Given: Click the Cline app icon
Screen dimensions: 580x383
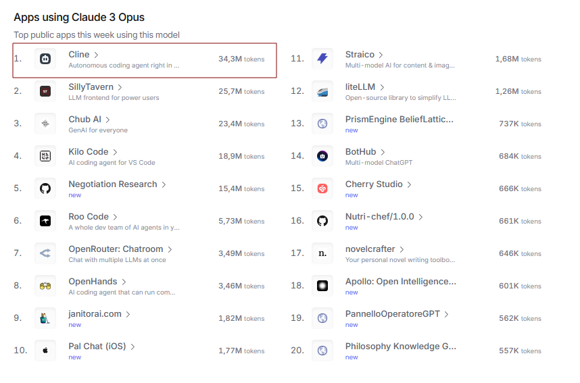Looking at the screenshot, I should point(45,59).
